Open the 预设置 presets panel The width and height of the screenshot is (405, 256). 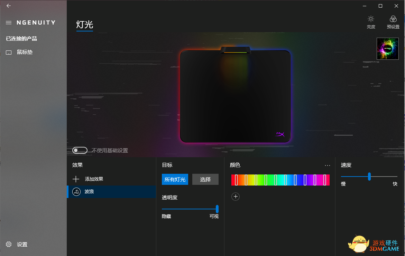coord(393,22)
